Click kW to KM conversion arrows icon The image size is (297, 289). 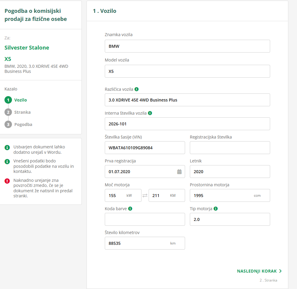pos(145,196)
